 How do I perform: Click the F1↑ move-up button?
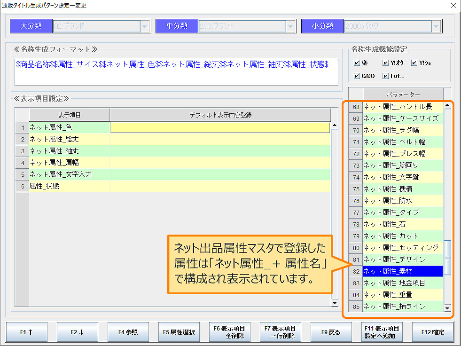[26, 331]
